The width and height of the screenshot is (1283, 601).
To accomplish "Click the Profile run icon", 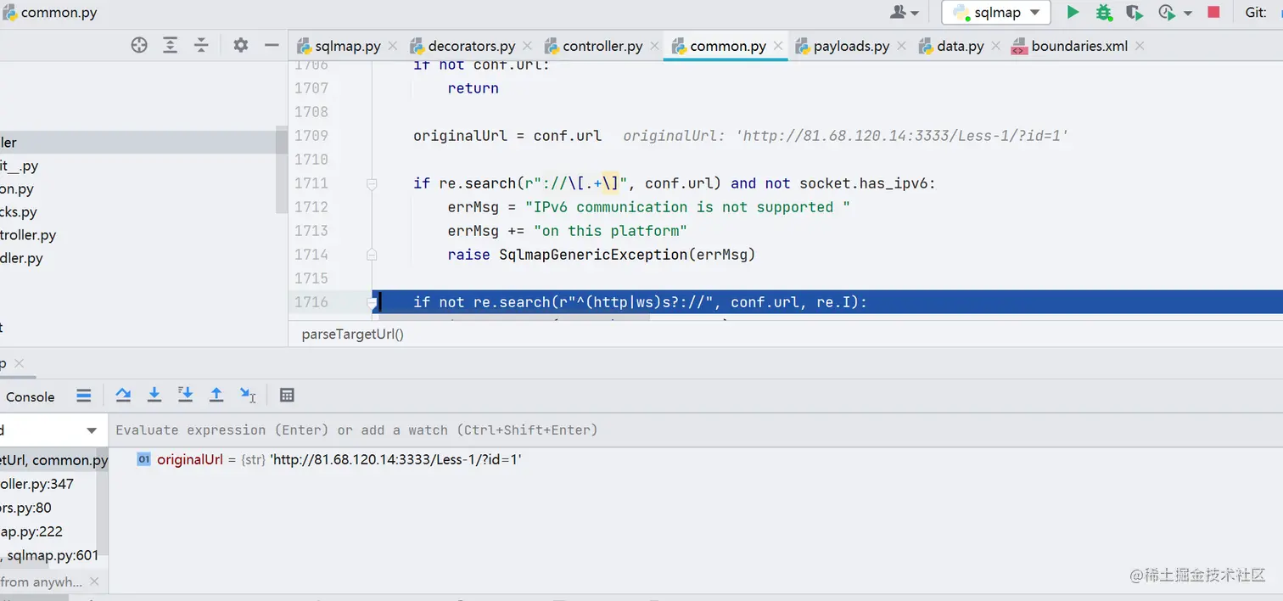I will (1168, 12).
